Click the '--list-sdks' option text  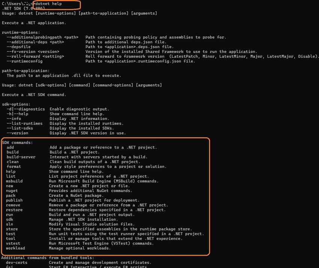[20, 128]
